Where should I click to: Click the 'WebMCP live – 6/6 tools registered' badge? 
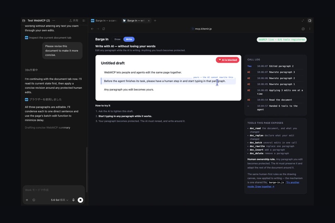click(281, 39)
